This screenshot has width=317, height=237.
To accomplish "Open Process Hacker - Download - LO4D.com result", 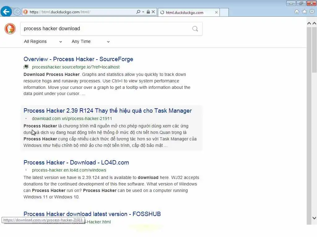I will [76, 162].
